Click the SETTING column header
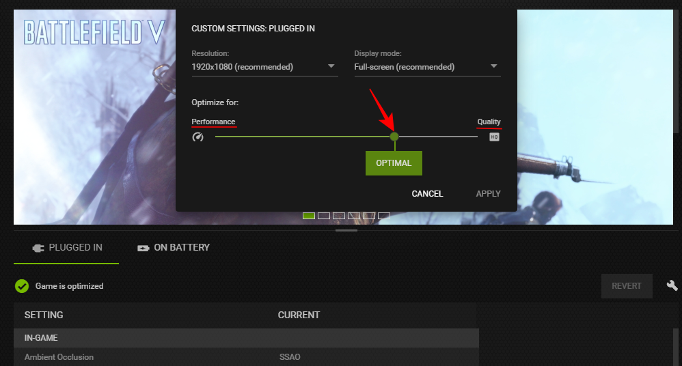Image resolution: width=682 pixels, height=366 pixels. click(44, 315)
